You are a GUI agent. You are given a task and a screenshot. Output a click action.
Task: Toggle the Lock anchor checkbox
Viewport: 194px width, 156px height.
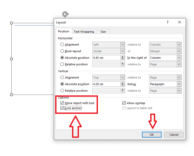(62, 108)
